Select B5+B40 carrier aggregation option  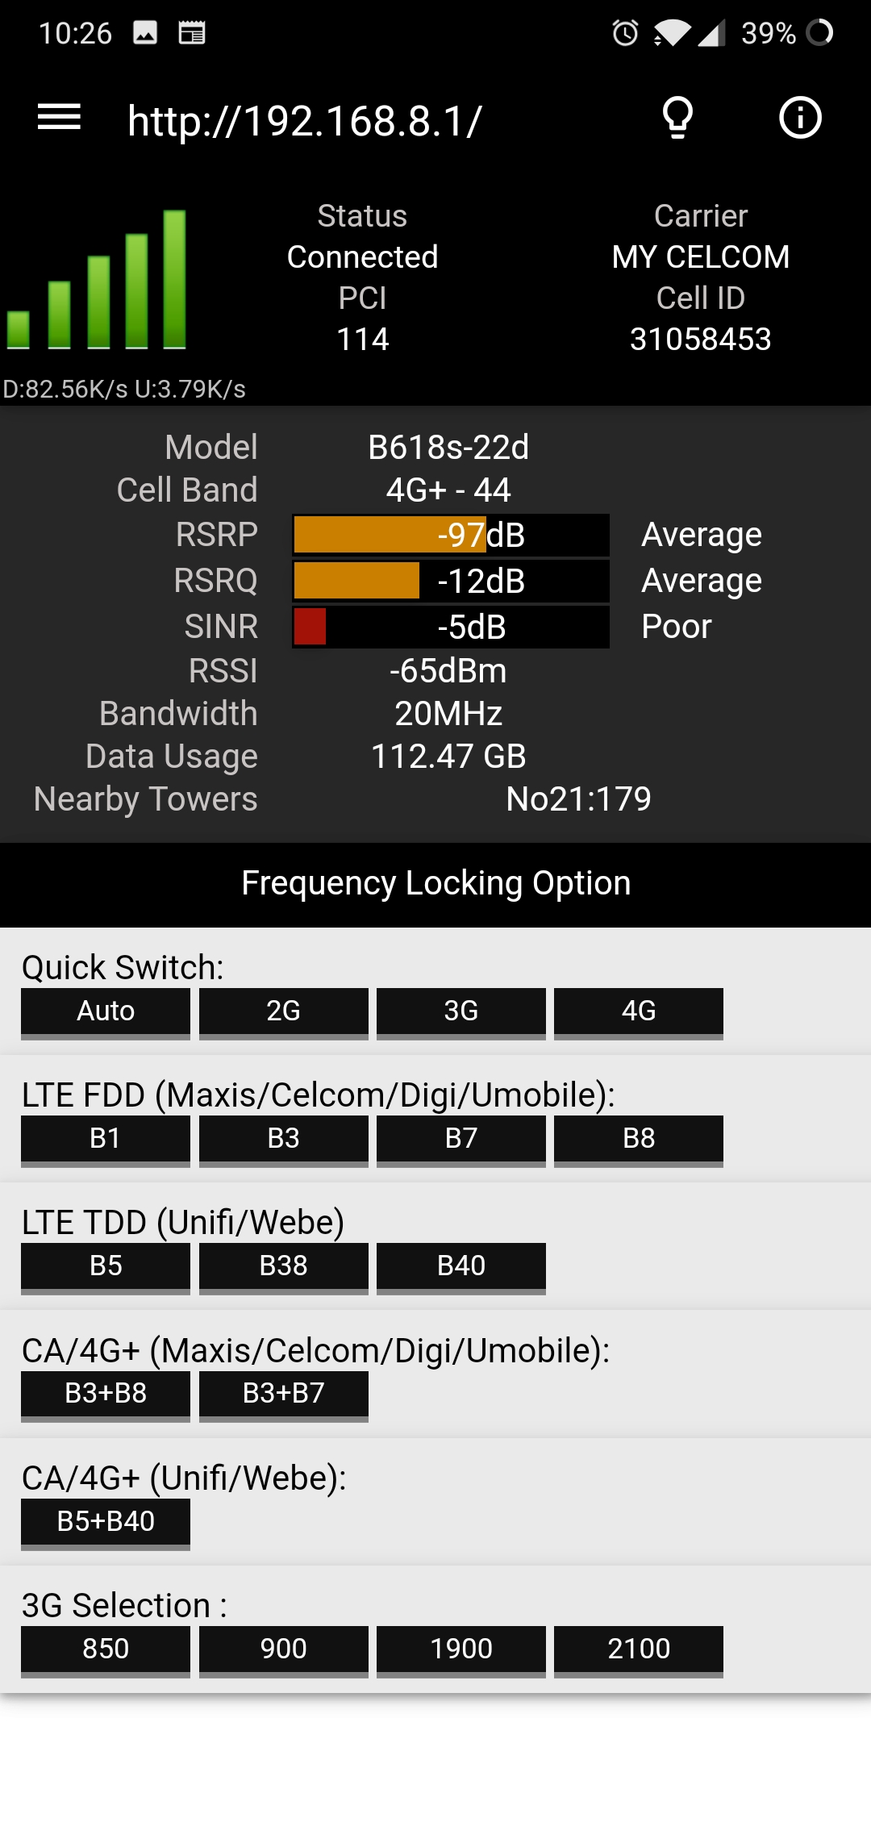(x=106, y=1524)
